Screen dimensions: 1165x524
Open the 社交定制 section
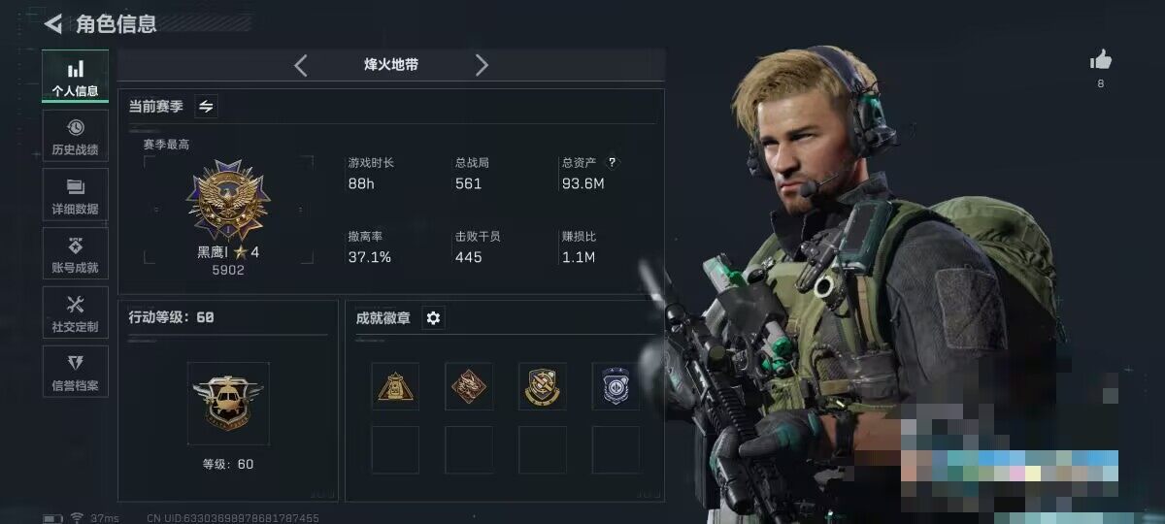click(x=75, y=313)
